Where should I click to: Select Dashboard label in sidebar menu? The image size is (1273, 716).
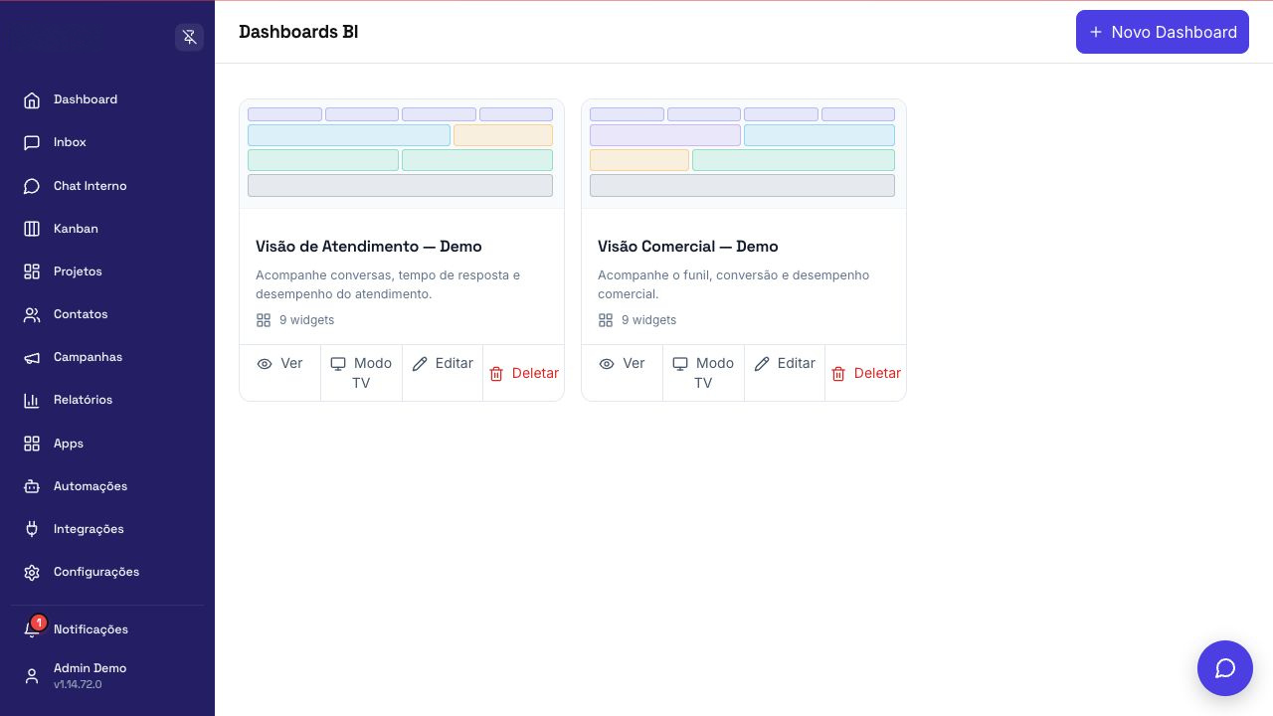[x=86, y=99]
